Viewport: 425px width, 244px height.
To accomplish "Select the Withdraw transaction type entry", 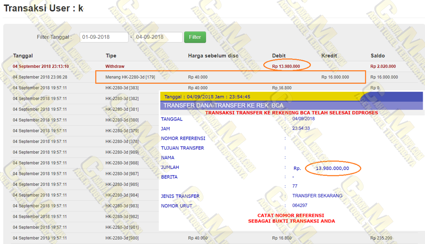I will coord(115,66).
